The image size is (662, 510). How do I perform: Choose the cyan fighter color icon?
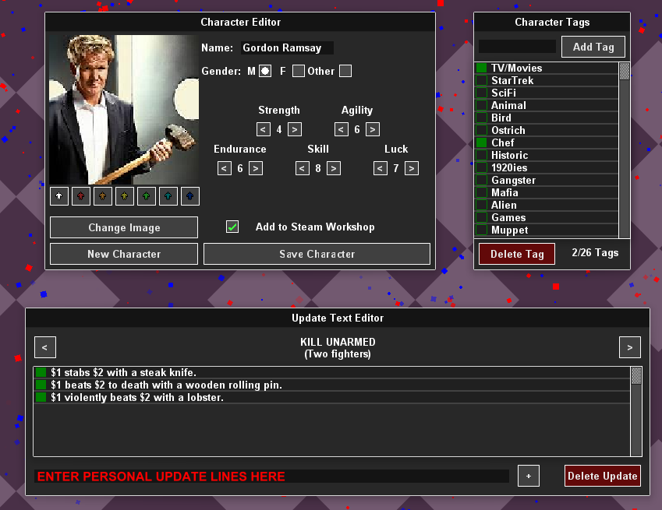pyautogui.click(x=168, y=196)
